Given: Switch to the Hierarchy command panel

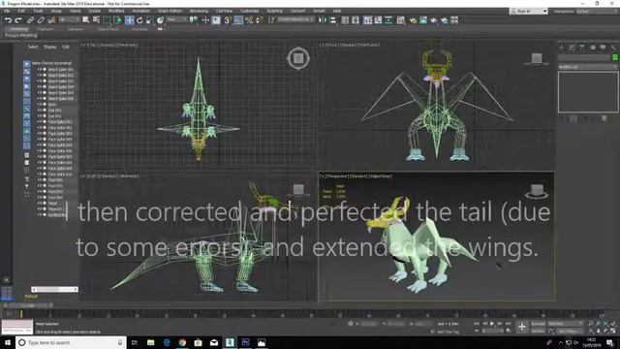Looking at the screenshot, I should click(582, 48).
